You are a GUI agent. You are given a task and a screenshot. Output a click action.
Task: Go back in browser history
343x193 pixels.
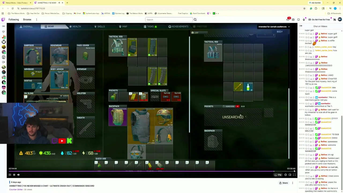[x=3, y=9]
